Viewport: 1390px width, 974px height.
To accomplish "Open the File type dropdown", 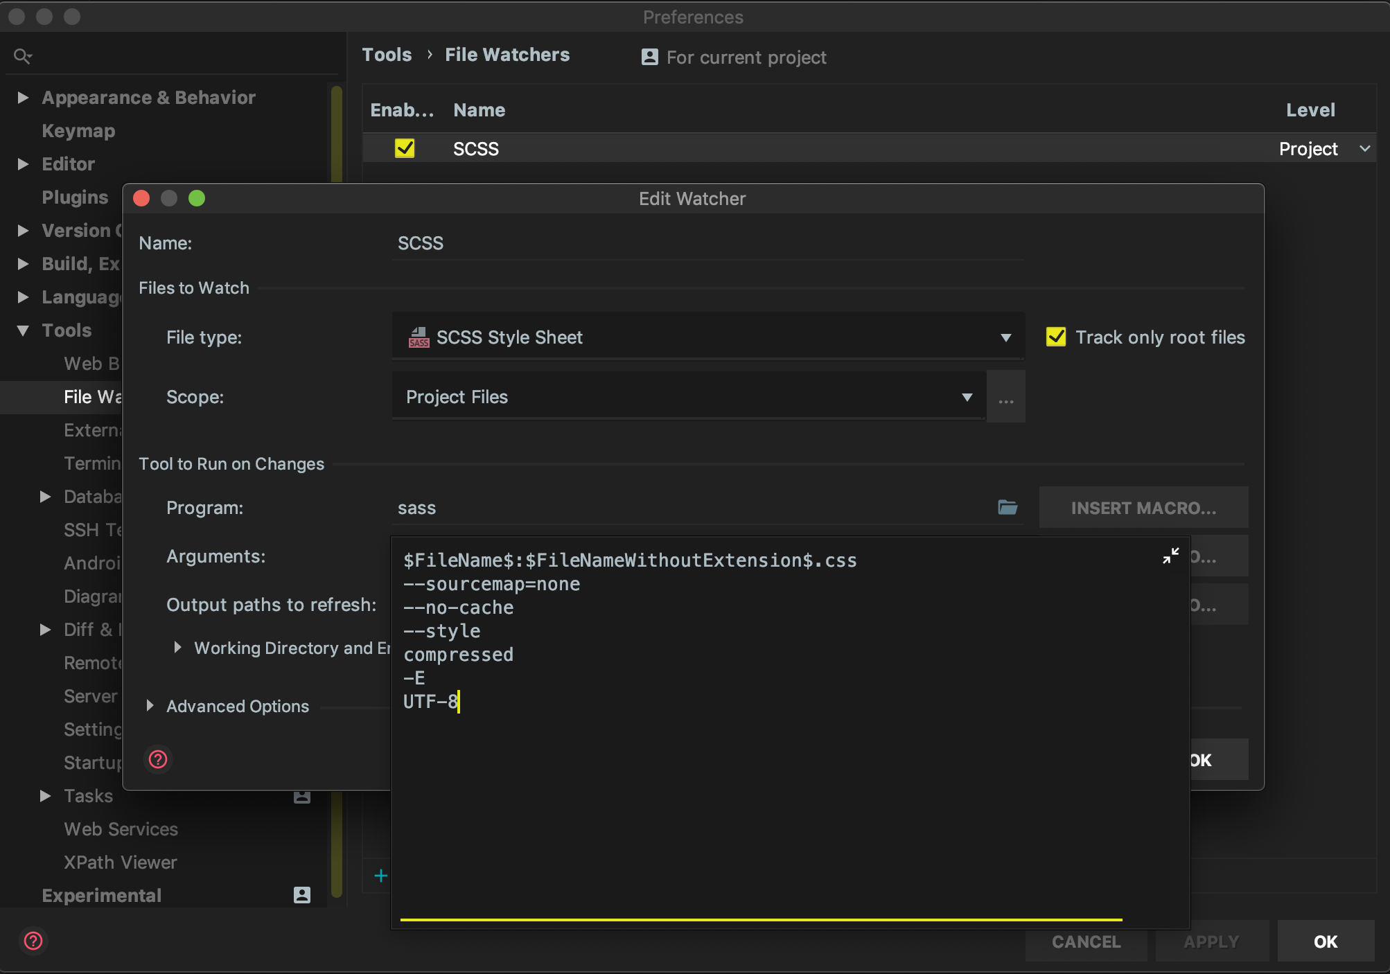I will pos(708,337).
